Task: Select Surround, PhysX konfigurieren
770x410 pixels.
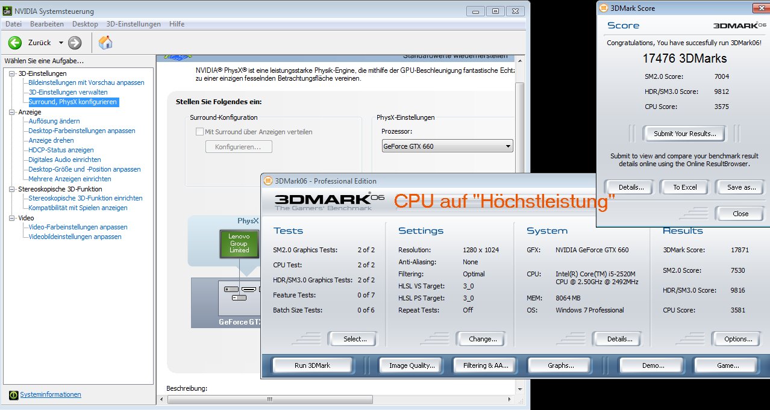Action: coord(73,102)
